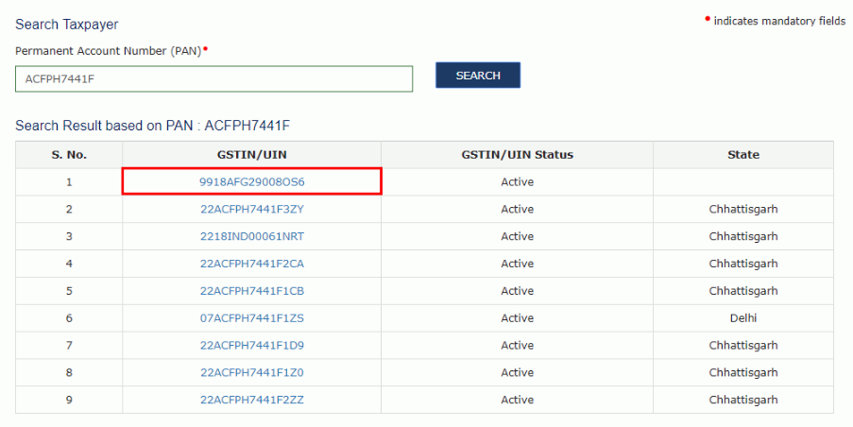Click the Permanent Account Number (PAN) label

pos(109,51)
